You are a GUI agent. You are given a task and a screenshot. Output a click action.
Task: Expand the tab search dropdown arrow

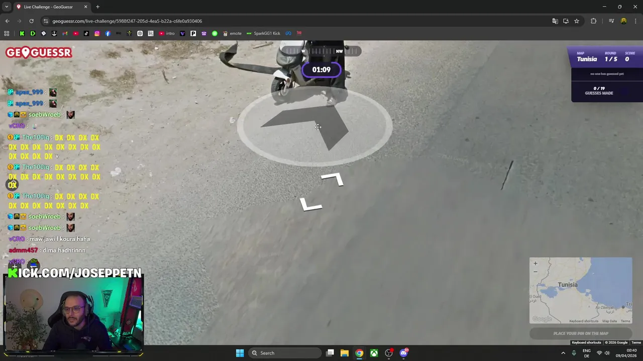[x=7, y=7]
